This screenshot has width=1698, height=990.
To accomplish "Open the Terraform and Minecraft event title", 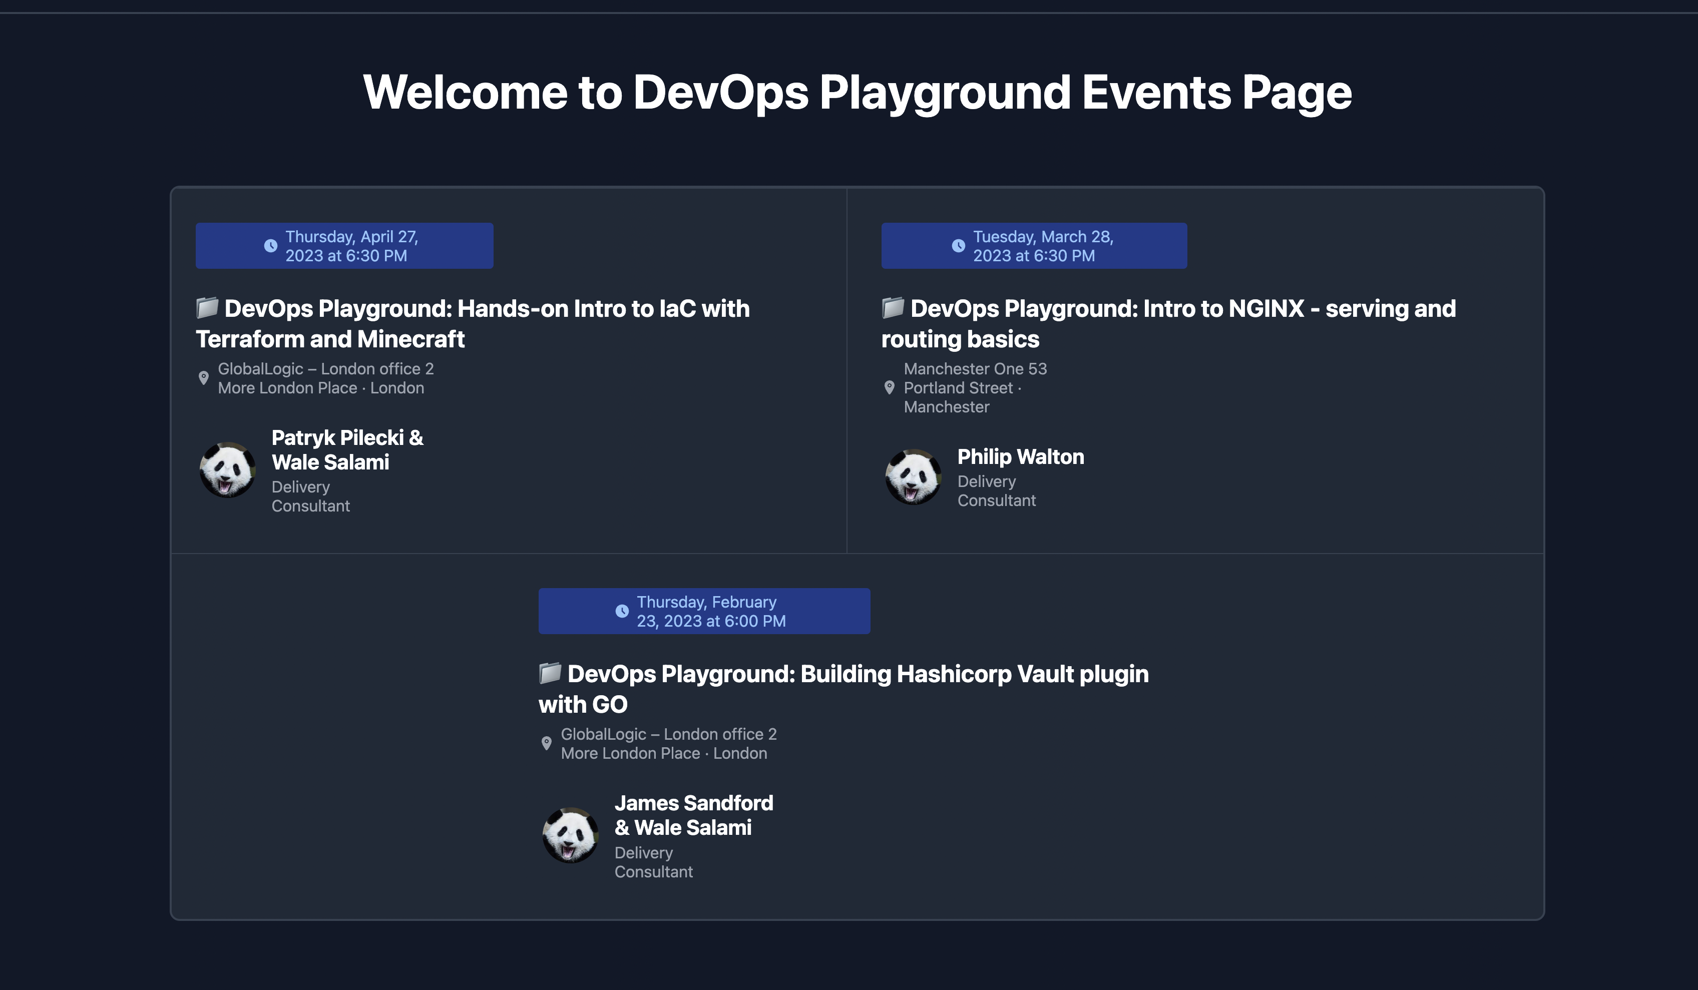I will pyautogui.click(x=472, y=323).
